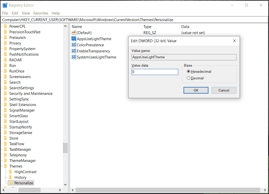Viewport: 269px width, 194px height.
Task: Click the PrecisionTouchPad folder icon
Action: coord(6,32)
